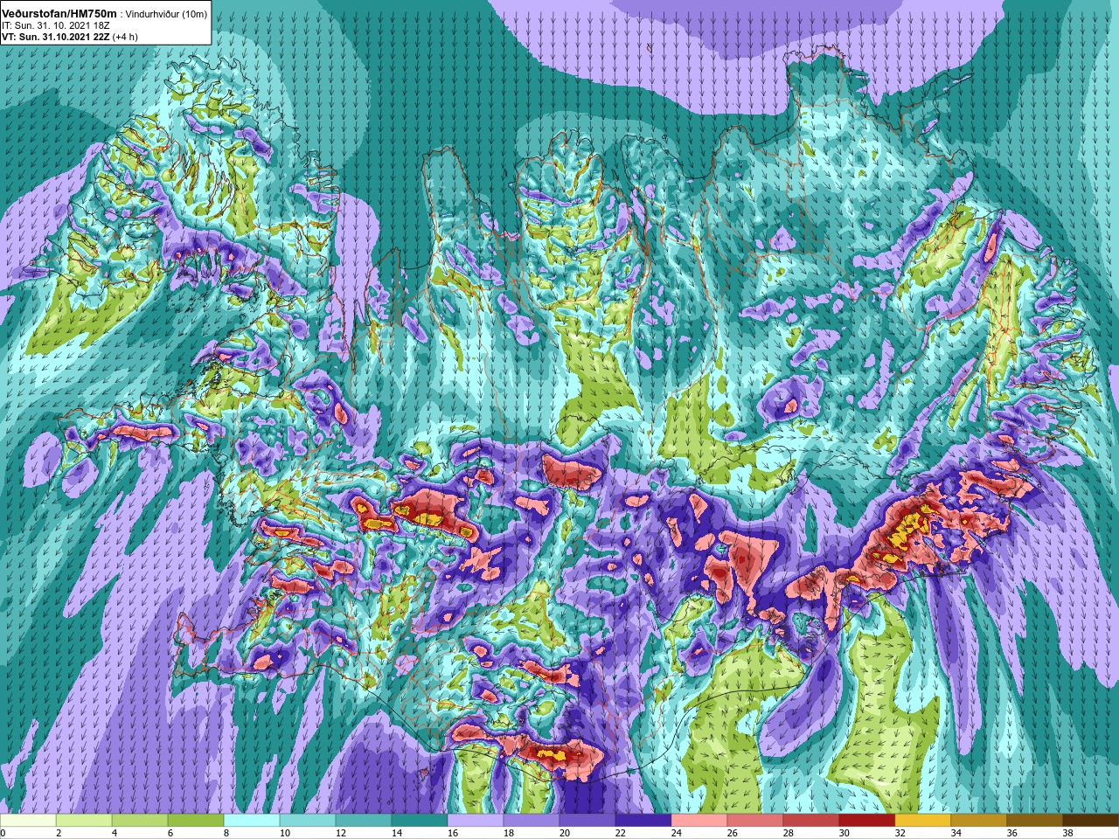Screen dimensions: 1119x839
Task: Click the legend scale label '38'
Action: [1067, 834]
